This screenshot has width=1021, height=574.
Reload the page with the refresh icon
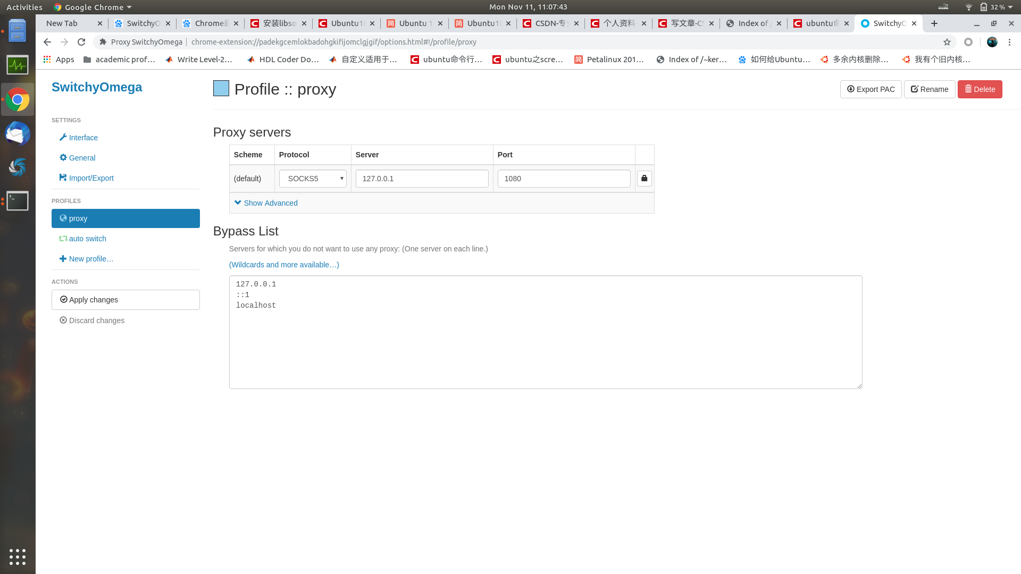[x=81, y=42]
